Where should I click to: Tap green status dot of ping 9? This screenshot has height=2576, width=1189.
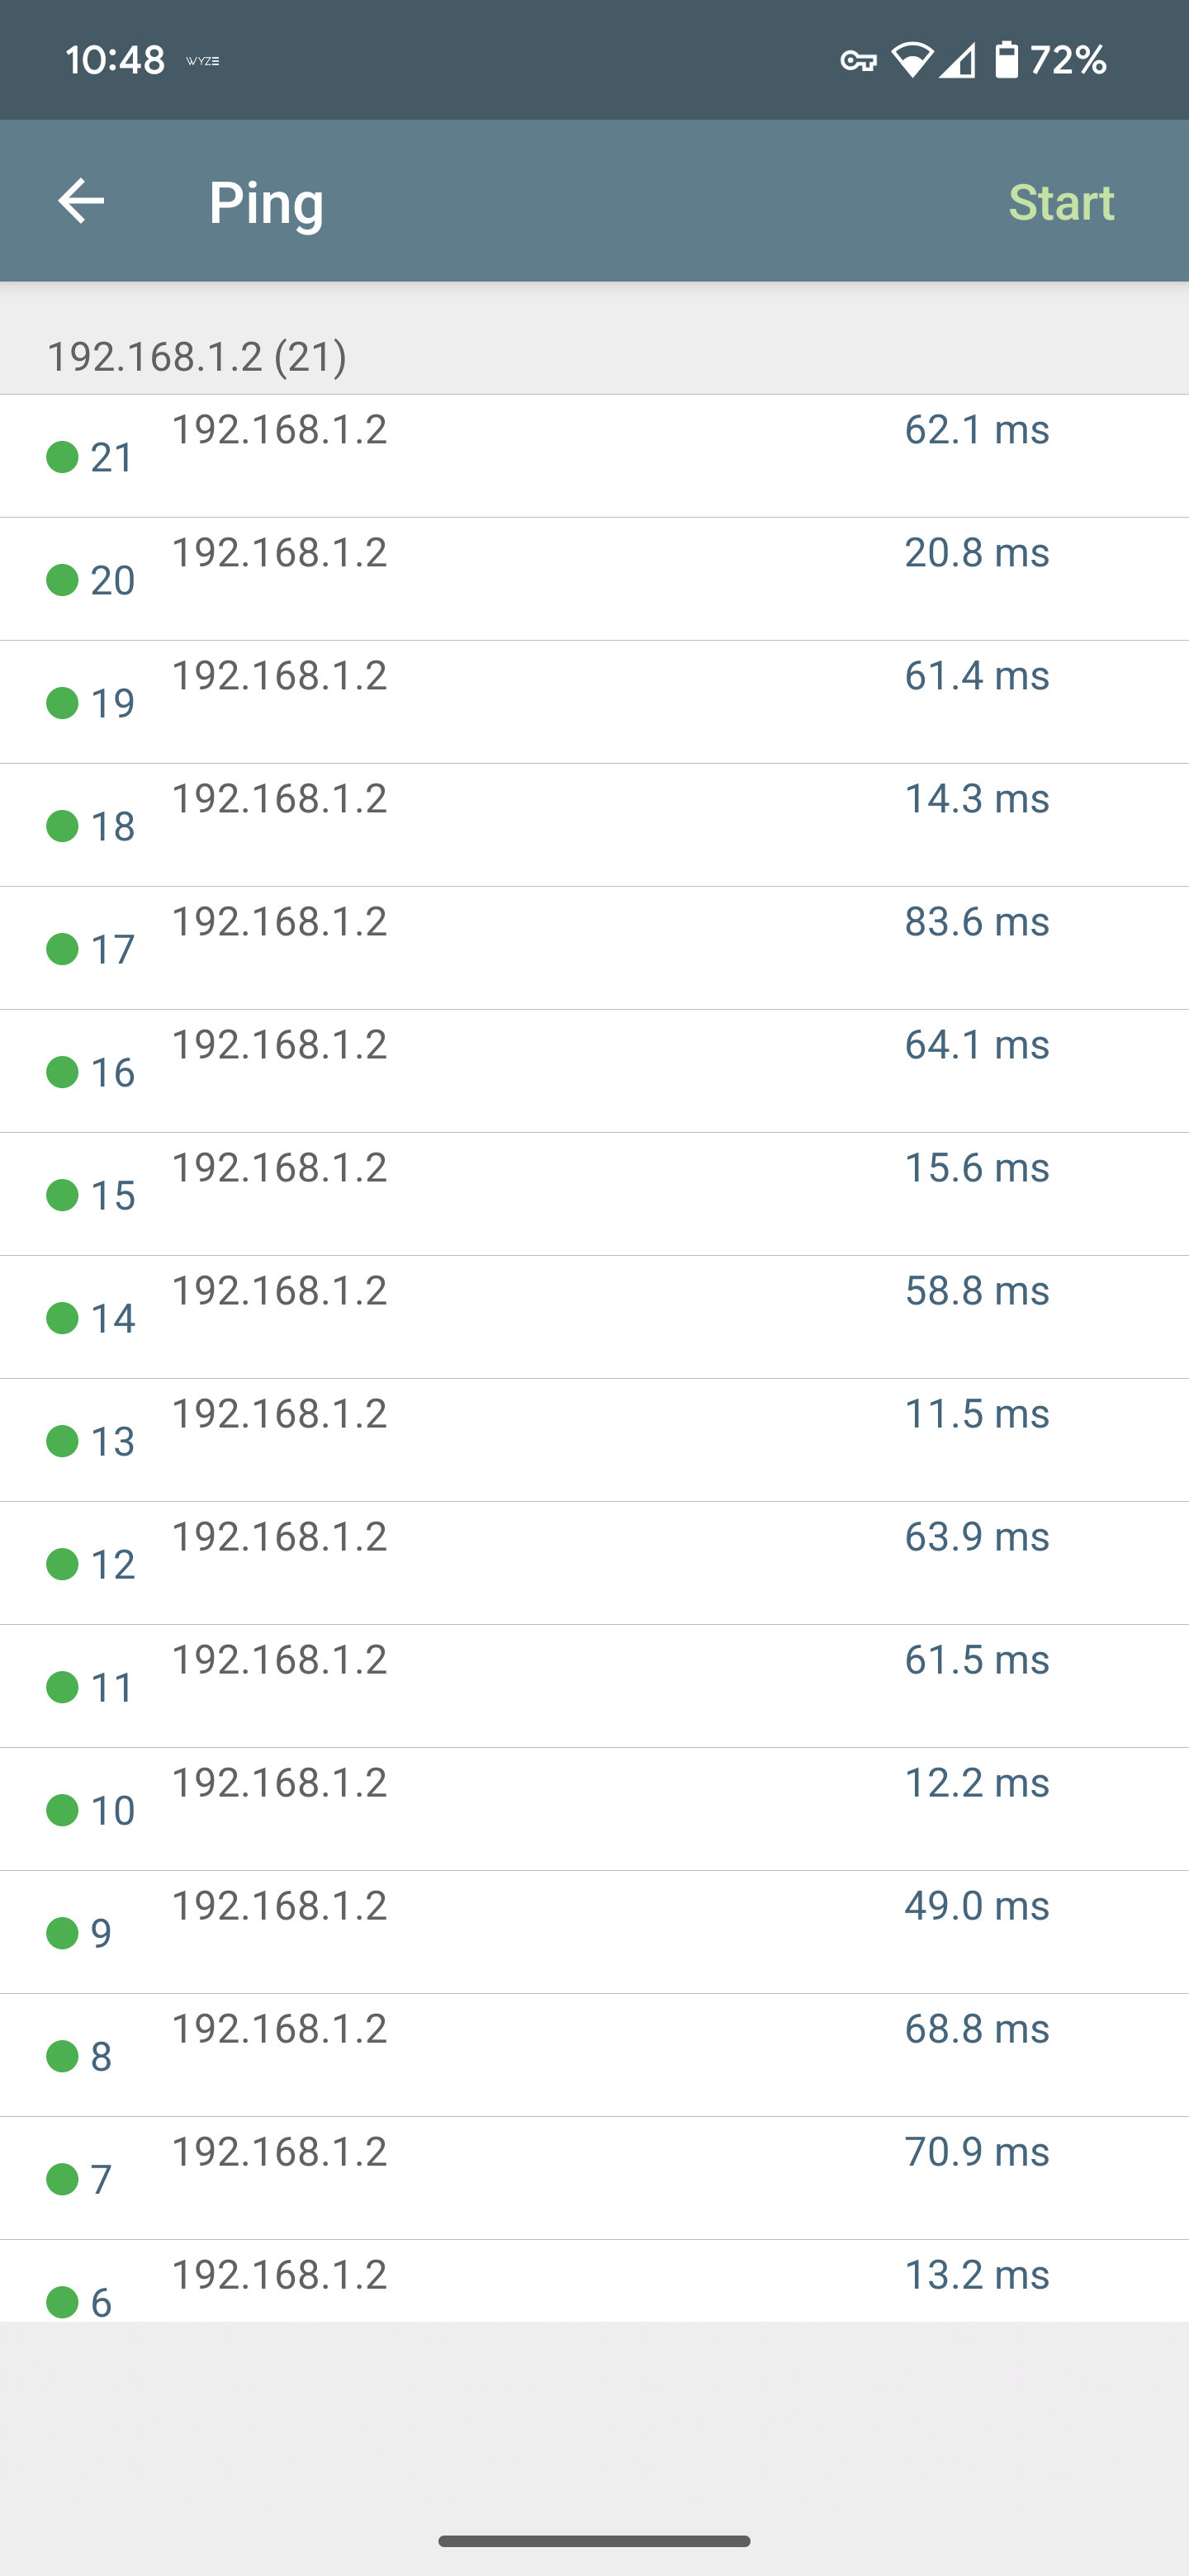pyautogui.click(x=62, y=1933)
